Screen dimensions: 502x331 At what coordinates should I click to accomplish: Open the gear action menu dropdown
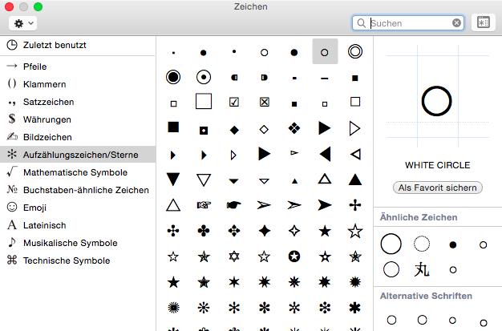tap(23, 23)
